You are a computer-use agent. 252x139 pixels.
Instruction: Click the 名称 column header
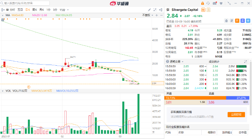181,132
